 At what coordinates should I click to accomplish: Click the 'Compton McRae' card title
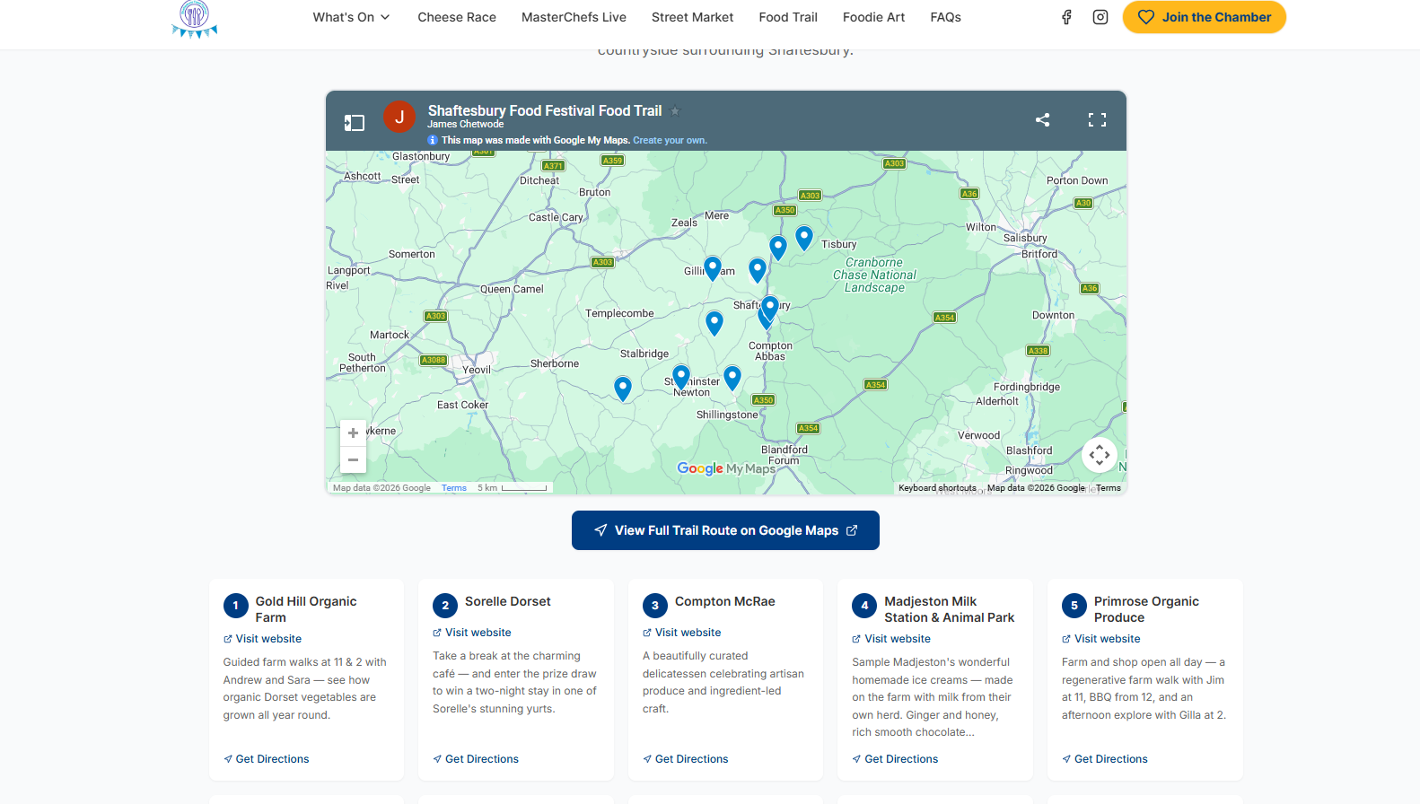pos(725,601)
